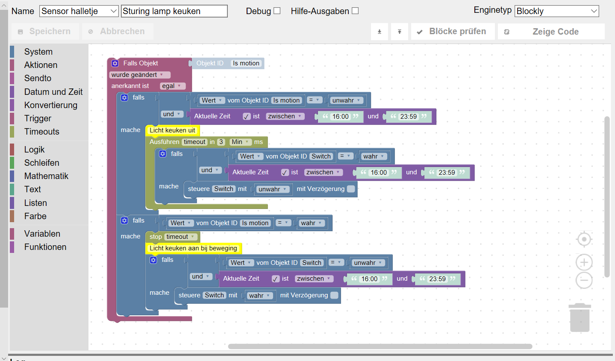
Task: Open gear on falls with Is motion wahr
Action: pyautogui.click(x=124, y=220)
